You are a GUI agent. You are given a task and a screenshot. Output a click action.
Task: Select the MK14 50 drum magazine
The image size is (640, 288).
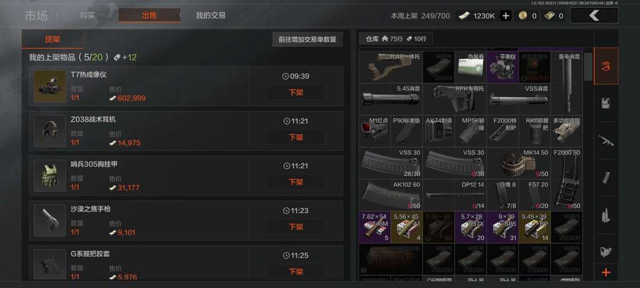(519, 163)
